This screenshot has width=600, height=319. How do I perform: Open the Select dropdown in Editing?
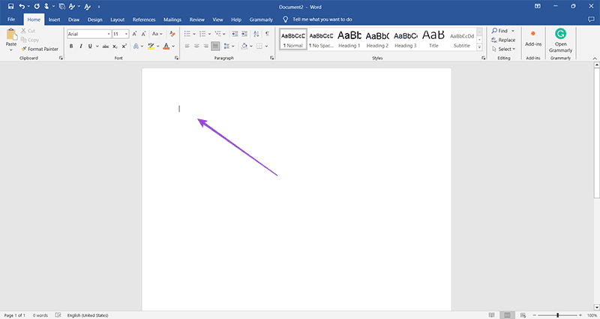click(x=504, y=49)
